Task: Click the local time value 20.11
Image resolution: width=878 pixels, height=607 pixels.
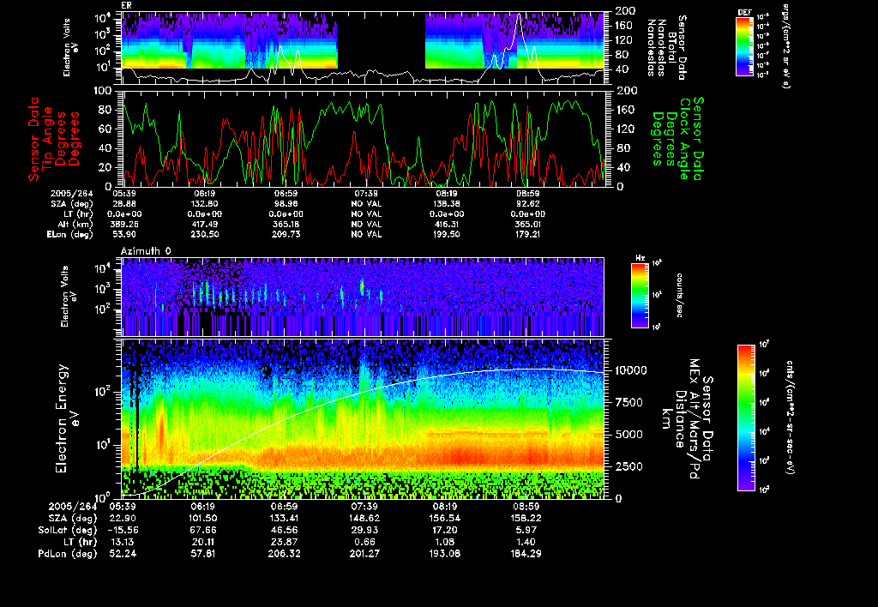Action: point(202,542)
